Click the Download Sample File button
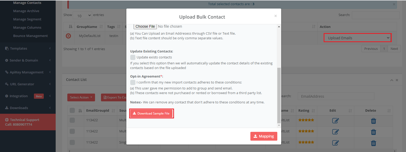Screen dimensions: 406x152 pos(151,113)
